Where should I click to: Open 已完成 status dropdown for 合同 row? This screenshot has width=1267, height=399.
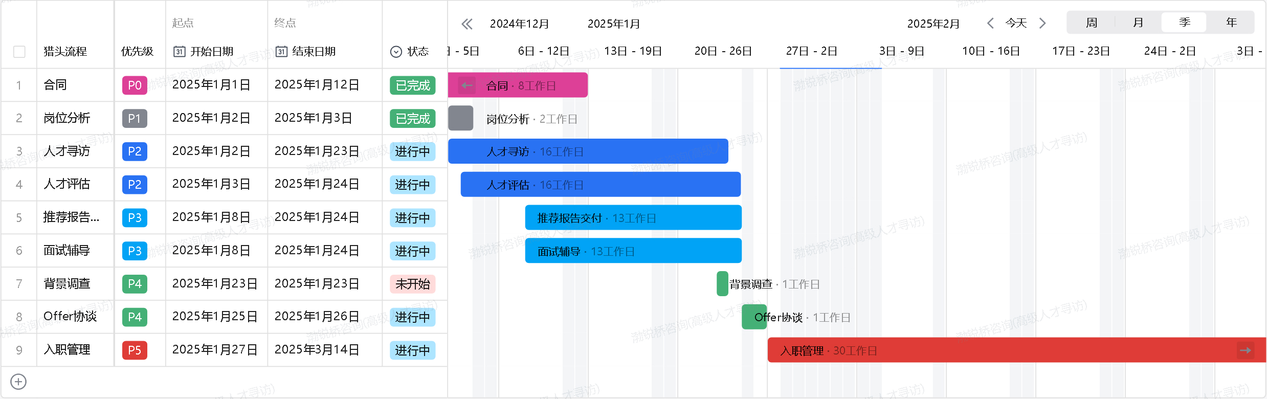[412, 85]
